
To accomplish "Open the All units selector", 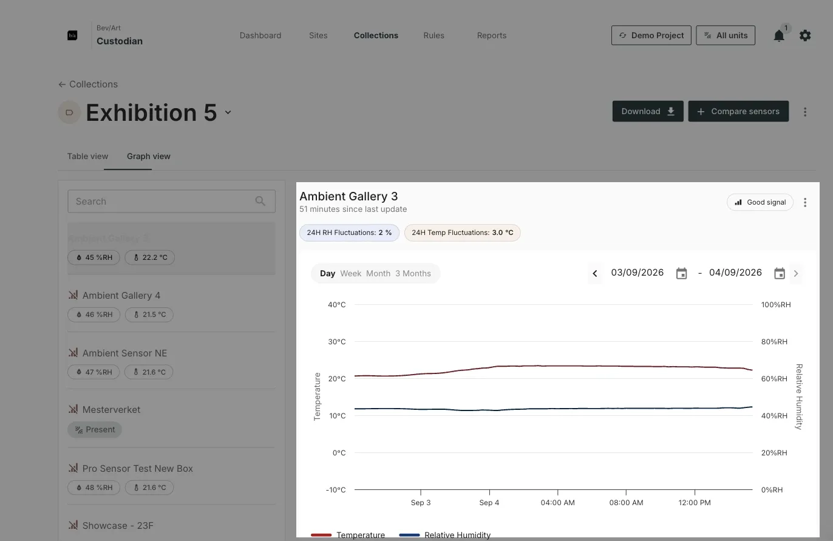I will tap(726, 35).
